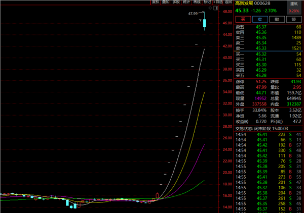Click the 48.00 label on price axis
The width and height of the screenshot is (304, 213).
227,12
